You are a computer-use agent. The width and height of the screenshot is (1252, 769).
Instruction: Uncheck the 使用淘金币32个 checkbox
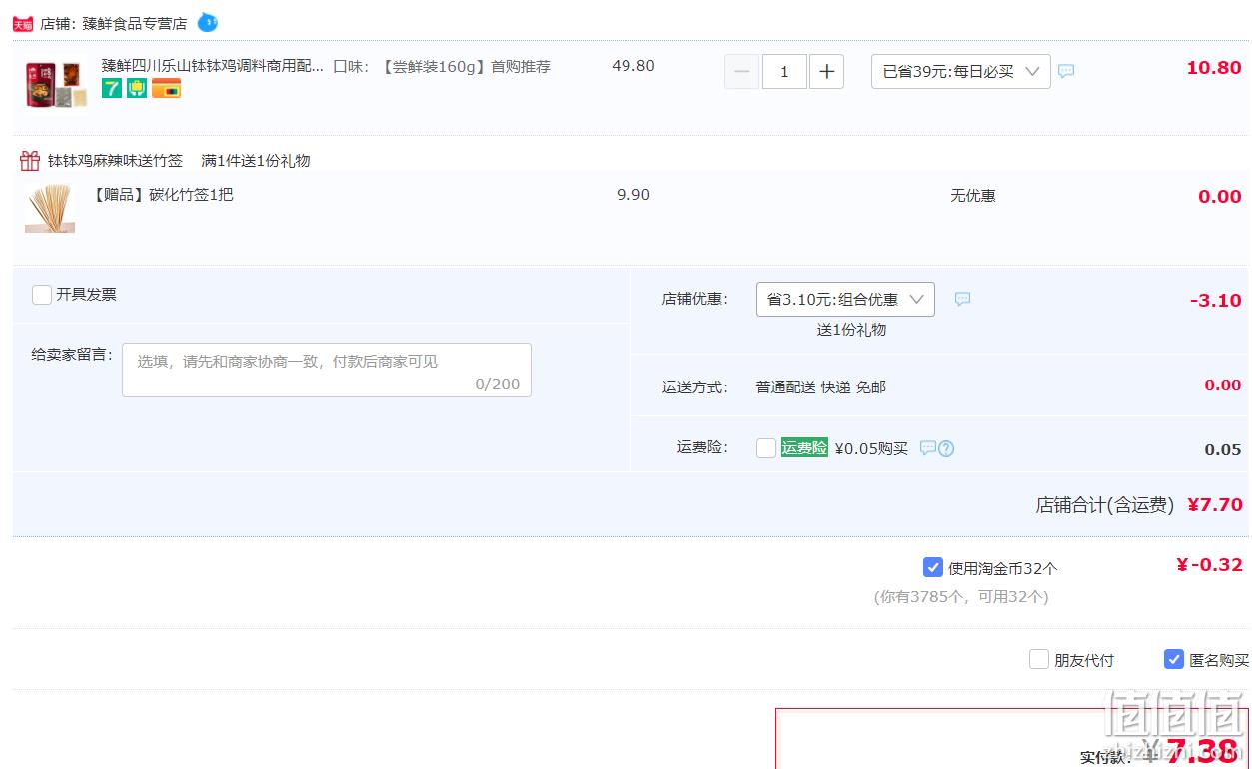[x=933, y=568]
